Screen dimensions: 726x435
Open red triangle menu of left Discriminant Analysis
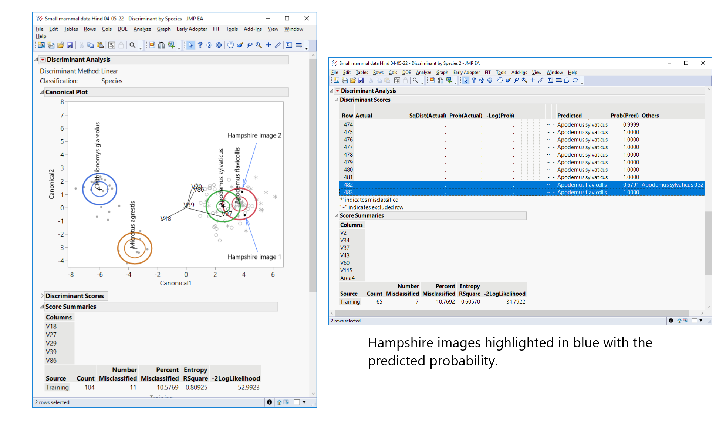(43, 60)
